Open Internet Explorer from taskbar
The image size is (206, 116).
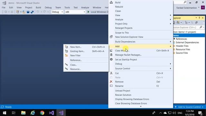[33, 113]
